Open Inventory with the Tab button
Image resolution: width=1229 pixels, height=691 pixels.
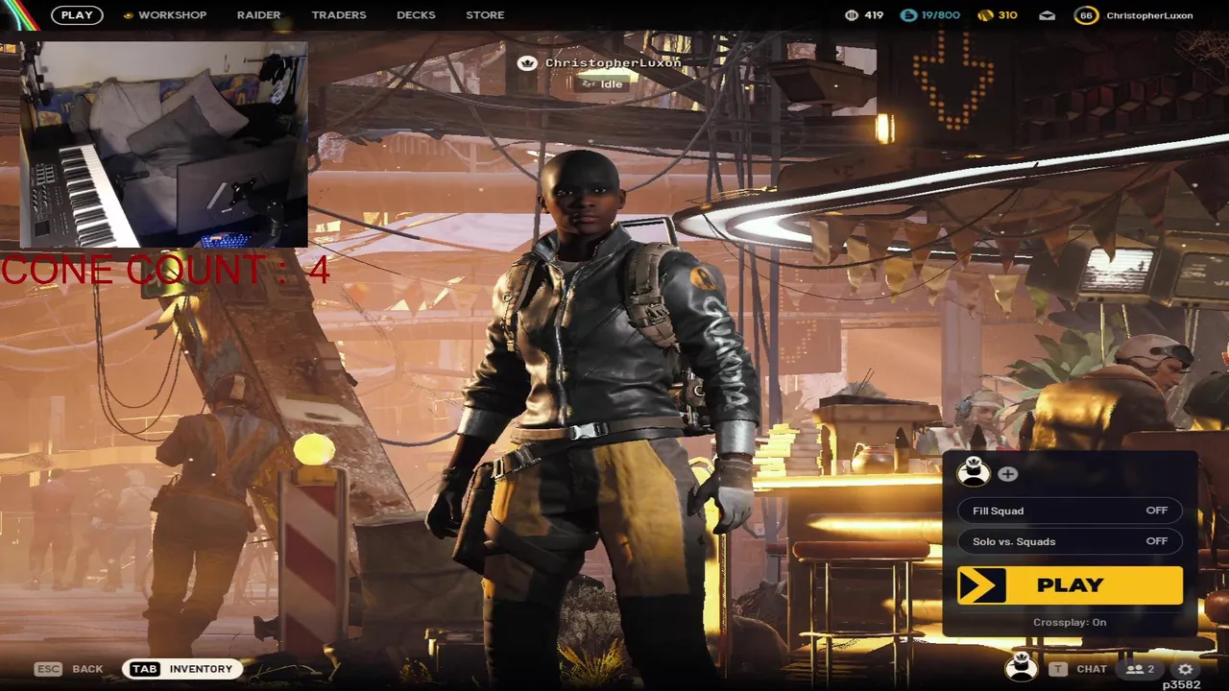point(182,669)
